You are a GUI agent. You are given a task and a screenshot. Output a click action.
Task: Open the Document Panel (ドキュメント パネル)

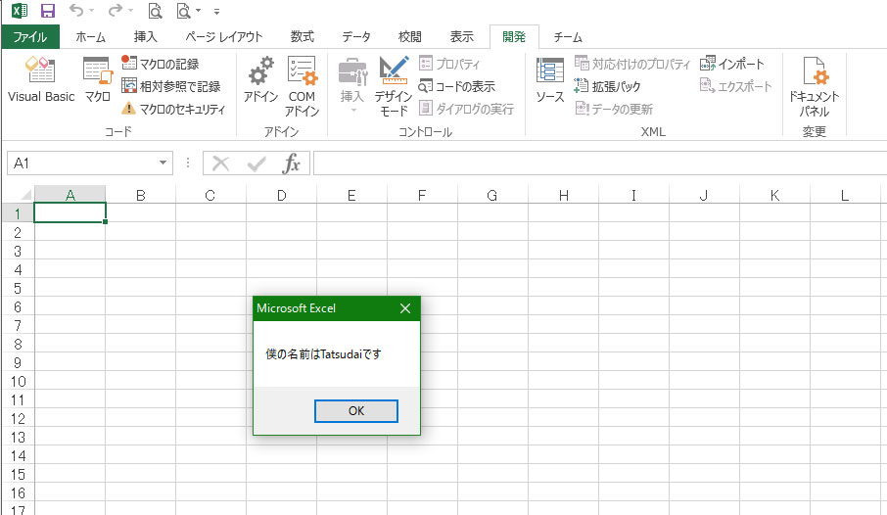coord(814,86)
